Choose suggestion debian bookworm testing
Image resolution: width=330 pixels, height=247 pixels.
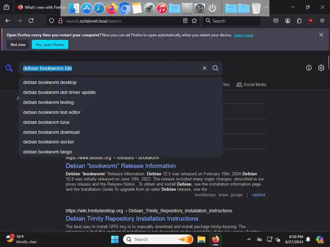121,102
